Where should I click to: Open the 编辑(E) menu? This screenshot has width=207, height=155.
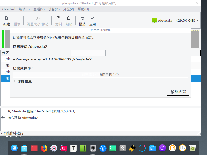click(24, 9)
